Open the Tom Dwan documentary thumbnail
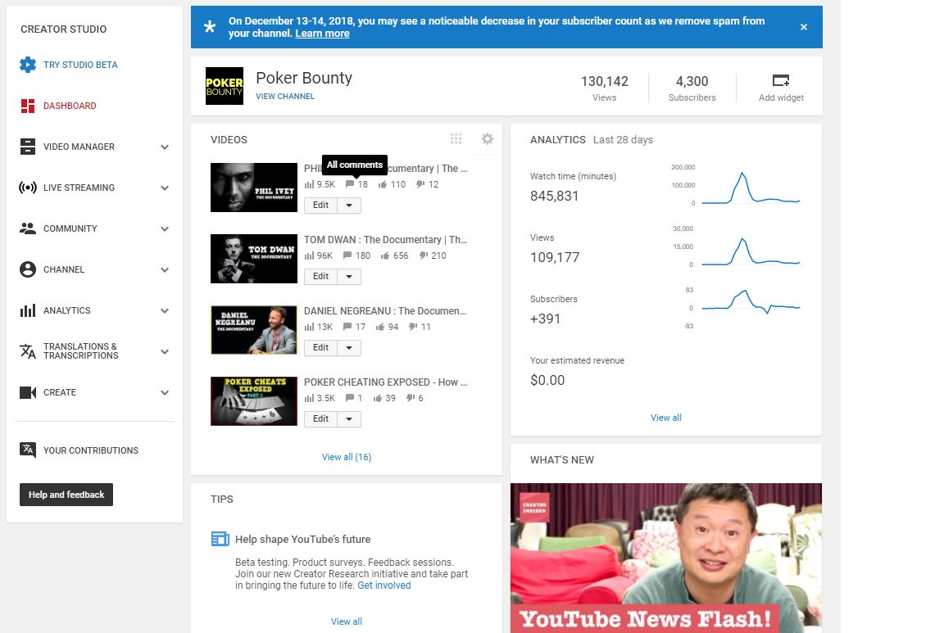This screenshot has width=944, height=633. 254,259
